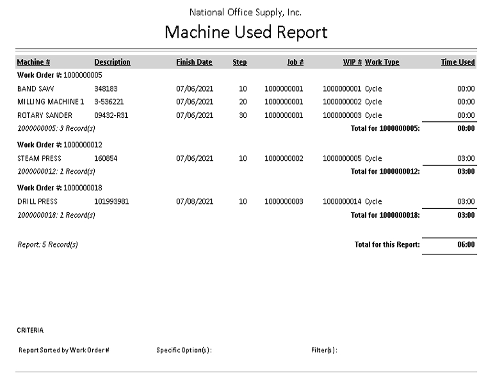Image resolution: width=495 pixels, height=373 pixels.
Task: Select the Step column header
Action: tap(240, 62)
